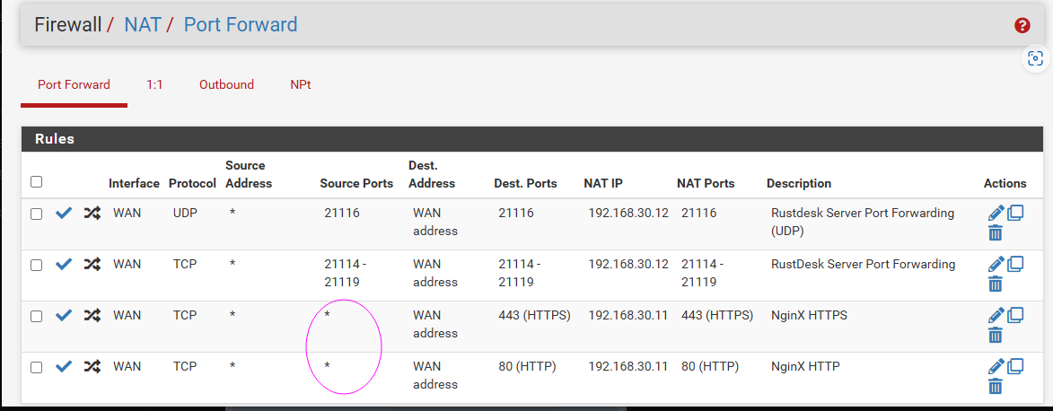Viewport: 1053px width, 411px height.
Task: Select the Rustdesk UDP rule checkbox
Action: click(36, 214)
